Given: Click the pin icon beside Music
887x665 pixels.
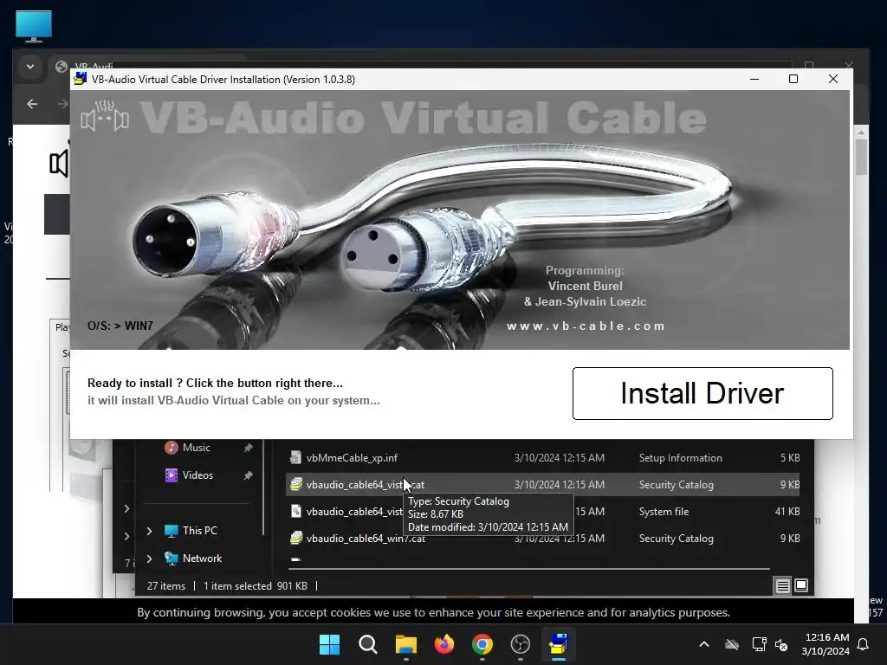Looking at the screenshot, I should pos(248,448).
